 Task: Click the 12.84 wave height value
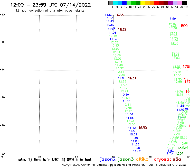116,52
